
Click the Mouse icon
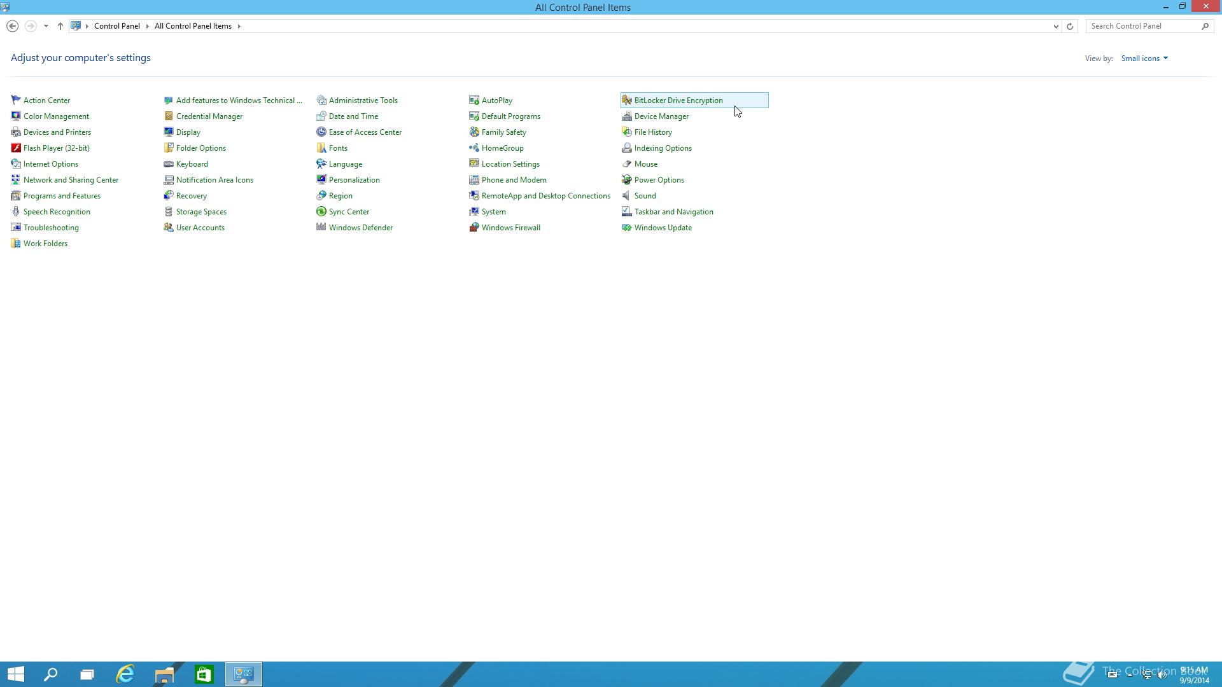(x=627, y=163)
